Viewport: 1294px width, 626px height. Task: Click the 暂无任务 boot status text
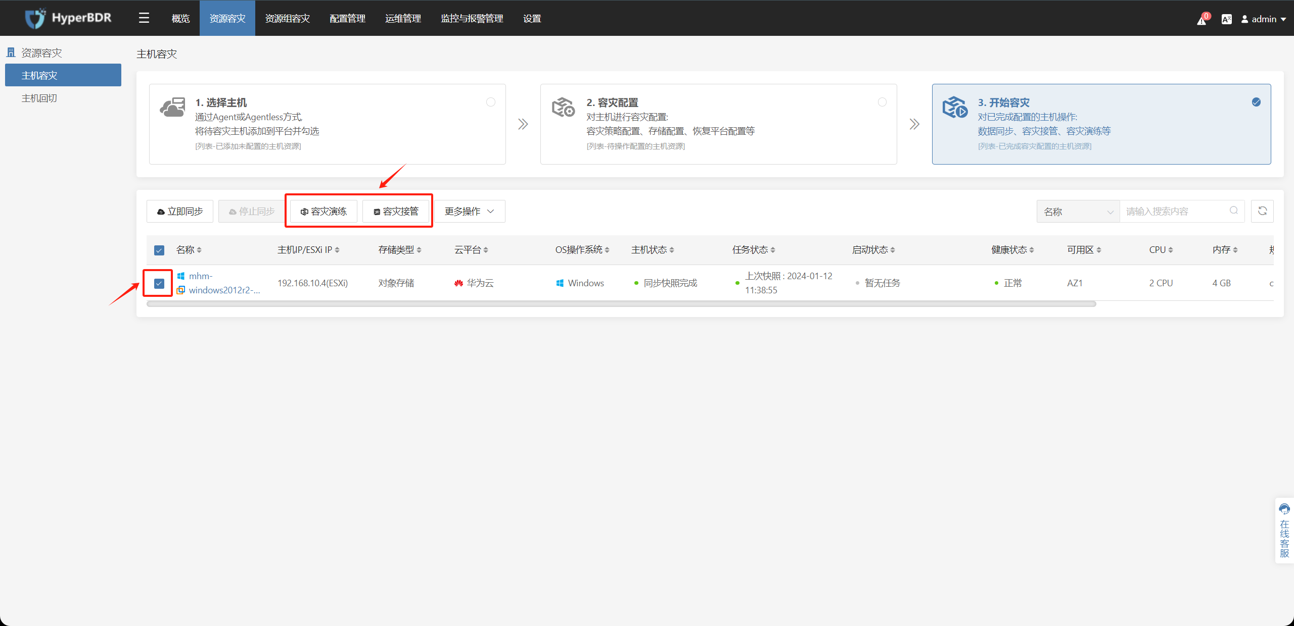tap(883, 283)
